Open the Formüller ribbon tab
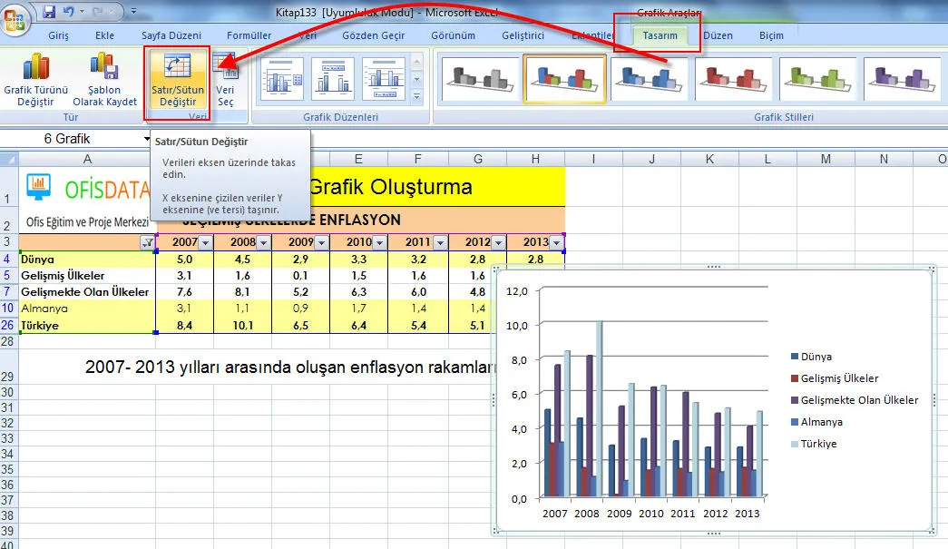This screenshot has width=948, height=549. (249, 35)
